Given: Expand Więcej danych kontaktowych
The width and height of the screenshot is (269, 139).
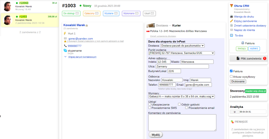Looking at the screenshot, I should click(82, 57).
